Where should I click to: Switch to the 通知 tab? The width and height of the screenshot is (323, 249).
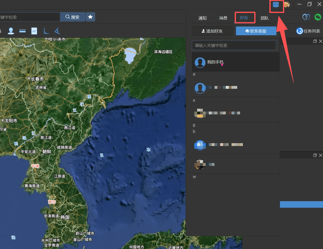(202, 18)
